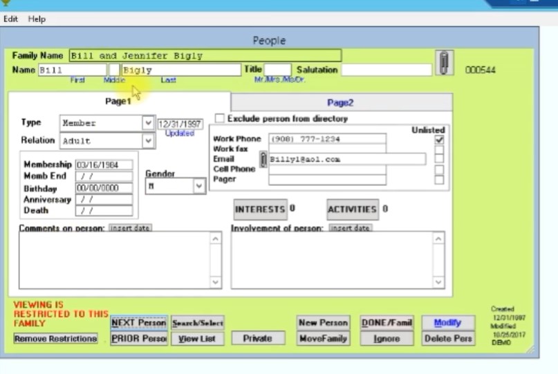Click inside the Involvement of person text area
The height and width of the screenshot is (374, 558).
tap(331, 260)
